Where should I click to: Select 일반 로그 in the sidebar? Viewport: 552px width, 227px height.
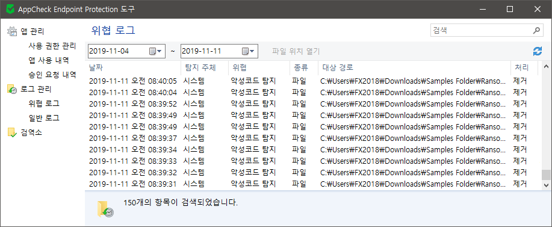click(x=44, y=117)
